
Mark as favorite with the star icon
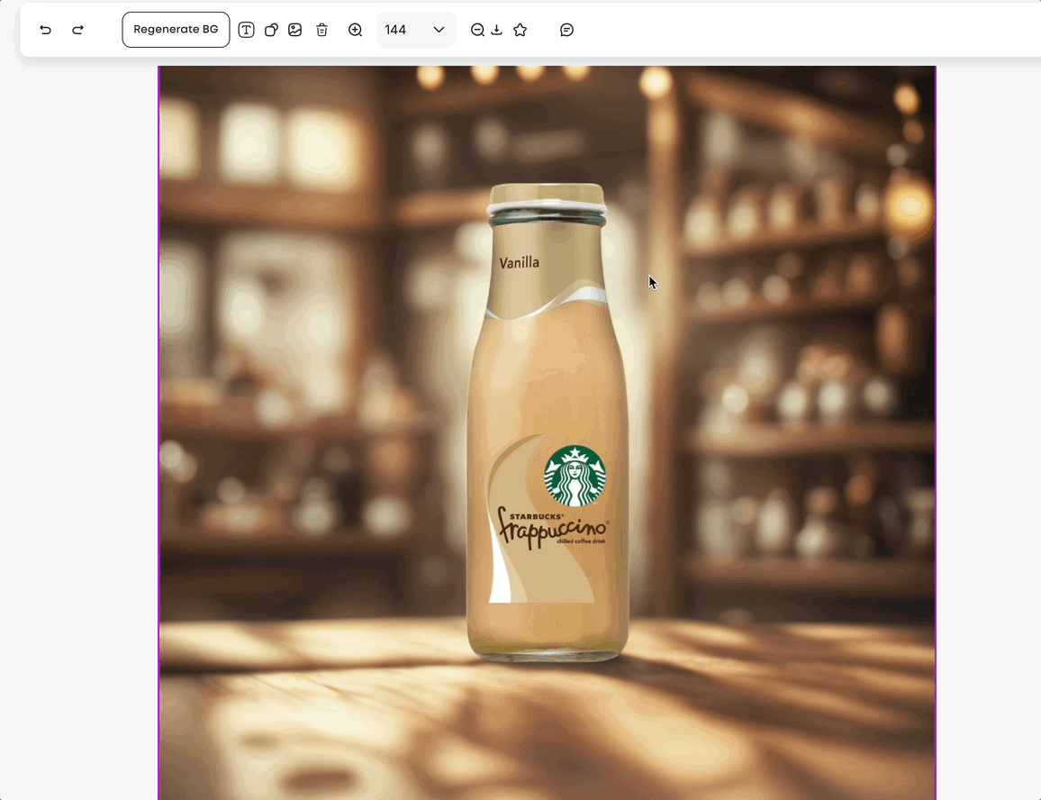pos(520,30)
